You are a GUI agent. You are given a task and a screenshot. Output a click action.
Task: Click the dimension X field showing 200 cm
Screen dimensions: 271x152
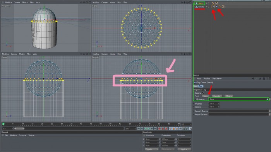(168, 139)
